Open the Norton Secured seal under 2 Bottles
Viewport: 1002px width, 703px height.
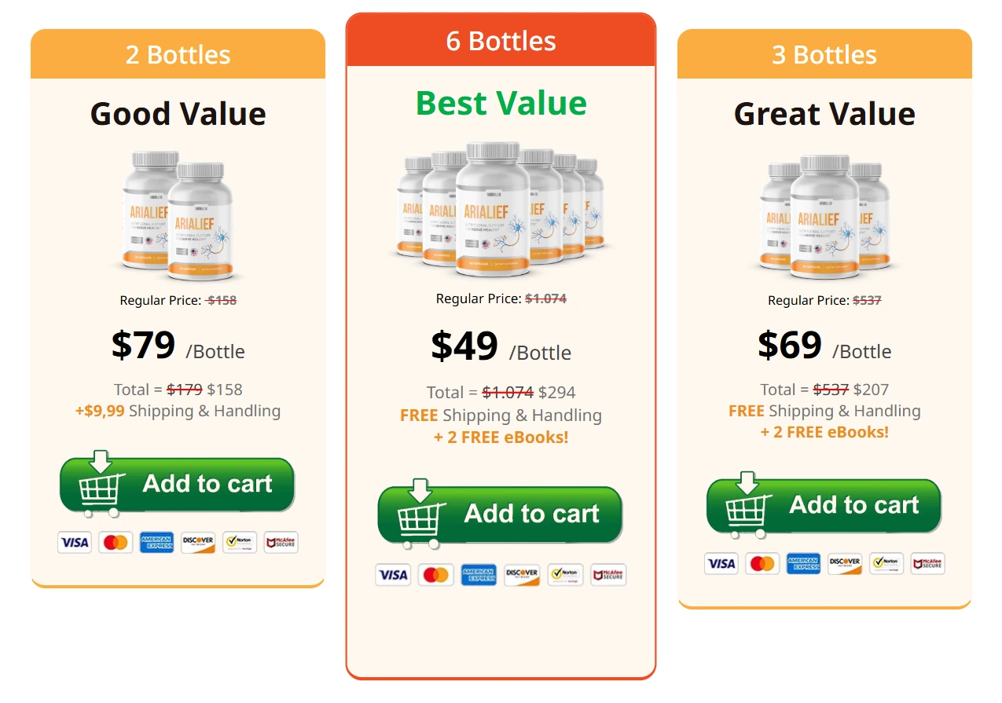pos(239,542)
